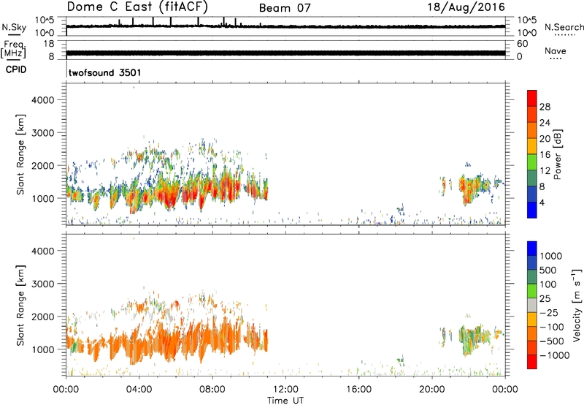The width and height of the screenshot is (584, 405).
Task: Click the date '18/Aug/2016'
Action: point(466,7)
